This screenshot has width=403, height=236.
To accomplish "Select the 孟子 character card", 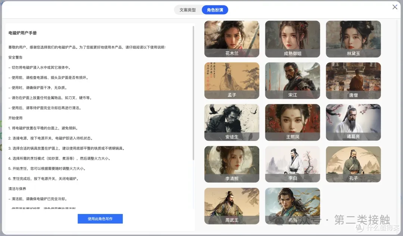I will [x=232, y=80].
